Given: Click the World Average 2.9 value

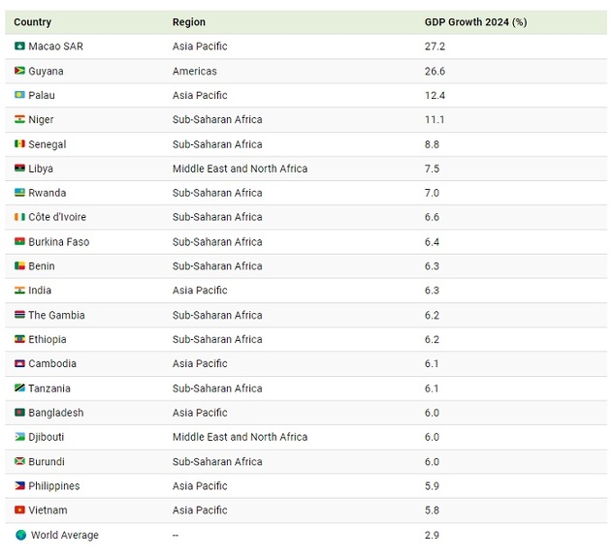Looking at the screenshot, I should (432, 535).
